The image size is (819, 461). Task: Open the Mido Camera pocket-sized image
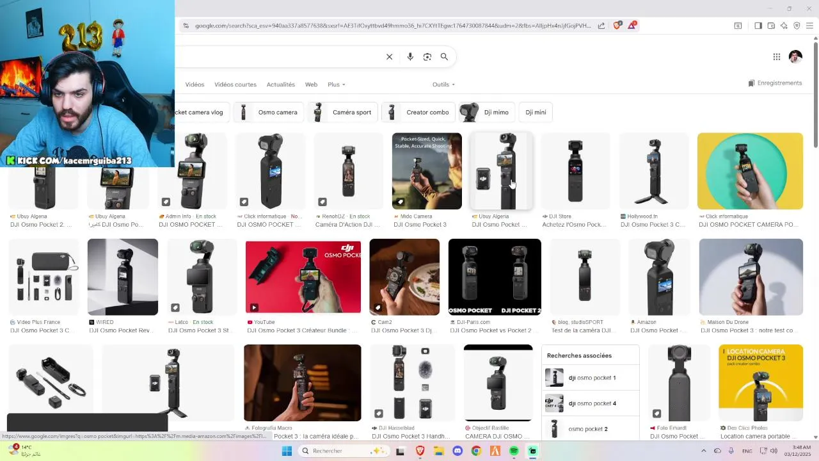427,171
